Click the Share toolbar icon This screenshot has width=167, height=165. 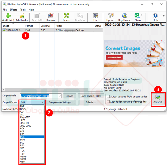(x=137, y=17)
